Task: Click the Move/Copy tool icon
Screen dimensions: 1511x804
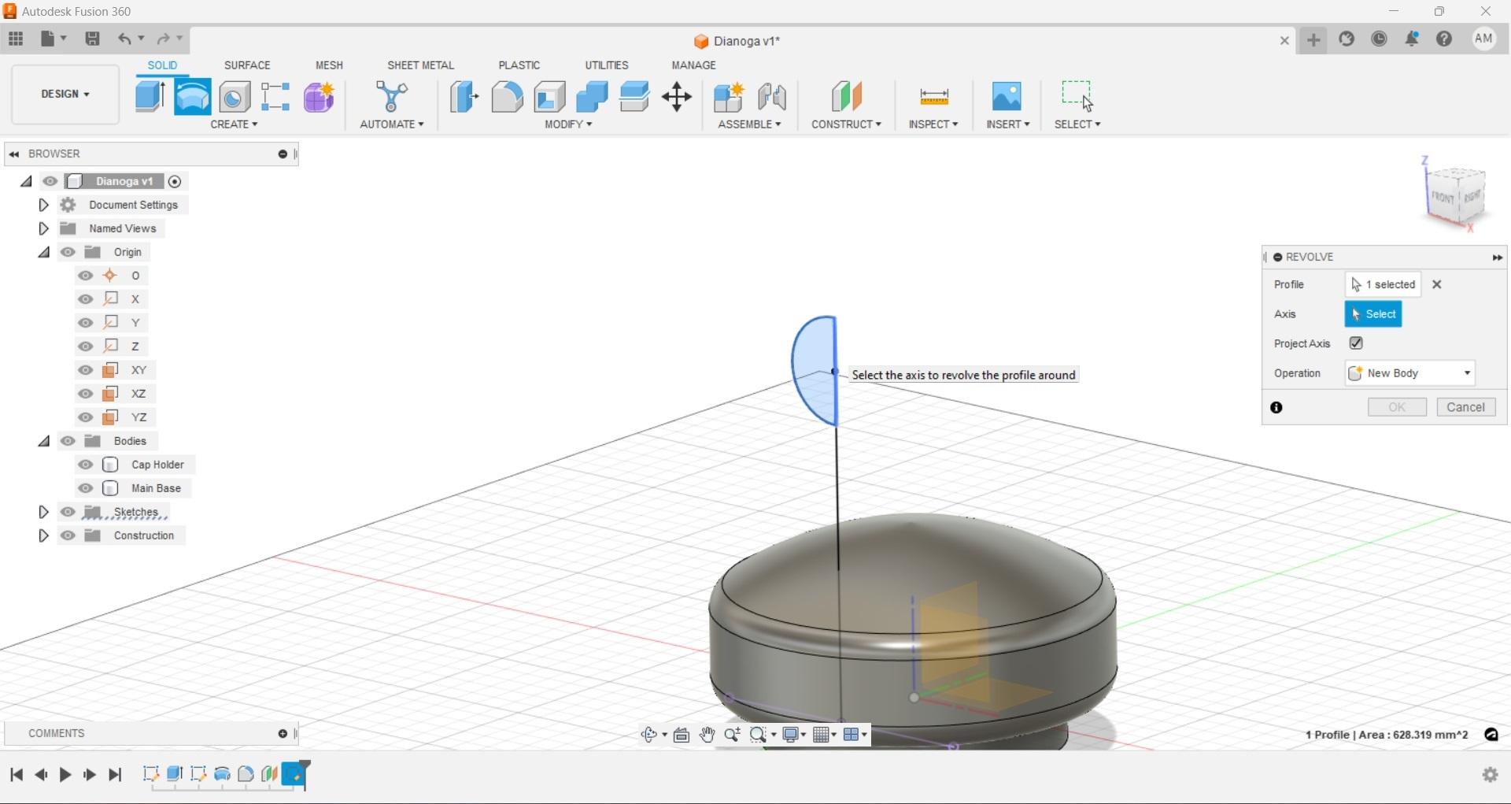Action: pyautogui.click(x=677, y=97)
